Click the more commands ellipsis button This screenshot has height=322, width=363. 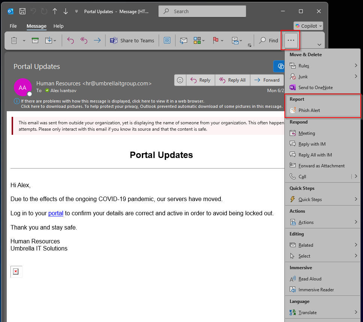coord(291,40)
